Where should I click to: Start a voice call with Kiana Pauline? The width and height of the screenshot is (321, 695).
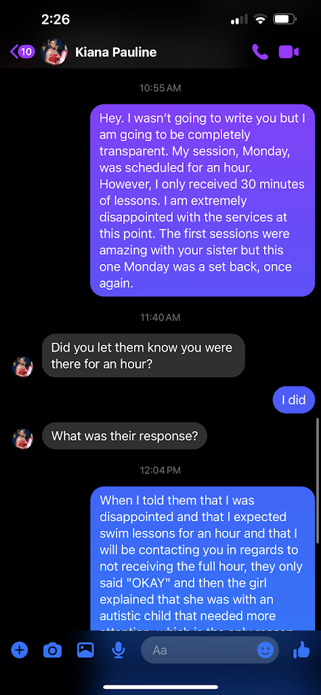coord(260,52)
